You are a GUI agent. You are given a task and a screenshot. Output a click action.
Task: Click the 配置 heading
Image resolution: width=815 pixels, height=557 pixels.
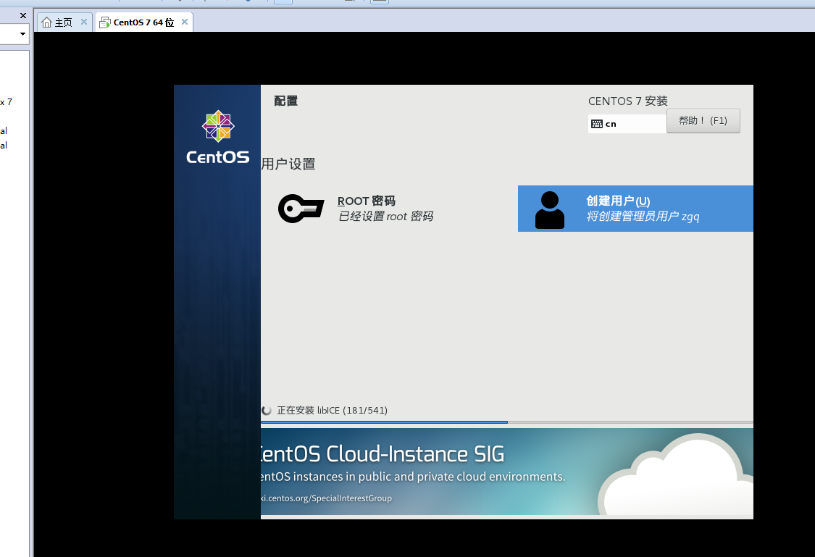[286, 101]
